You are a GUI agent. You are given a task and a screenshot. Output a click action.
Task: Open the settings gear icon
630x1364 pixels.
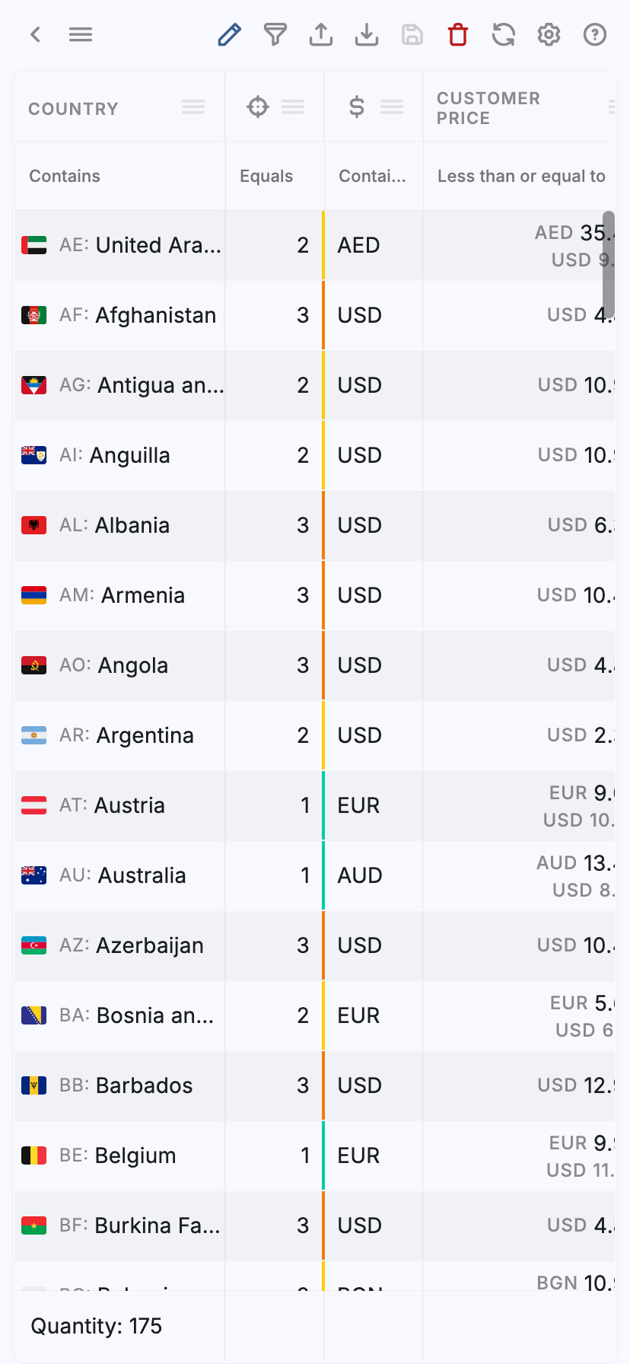[x=549, y=34]
